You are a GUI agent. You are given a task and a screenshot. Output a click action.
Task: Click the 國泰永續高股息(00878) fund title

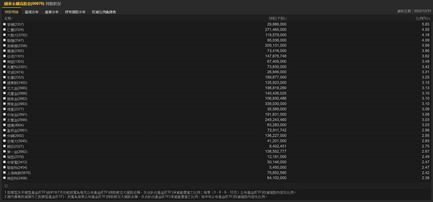(24, 4)
